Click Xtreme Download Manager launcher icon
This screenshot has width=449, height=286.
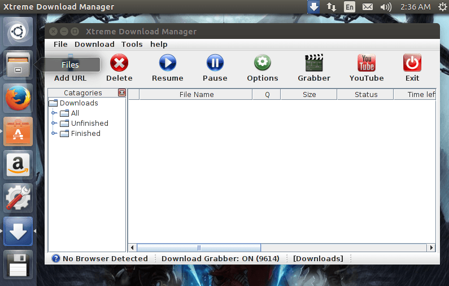coord(18,231)
